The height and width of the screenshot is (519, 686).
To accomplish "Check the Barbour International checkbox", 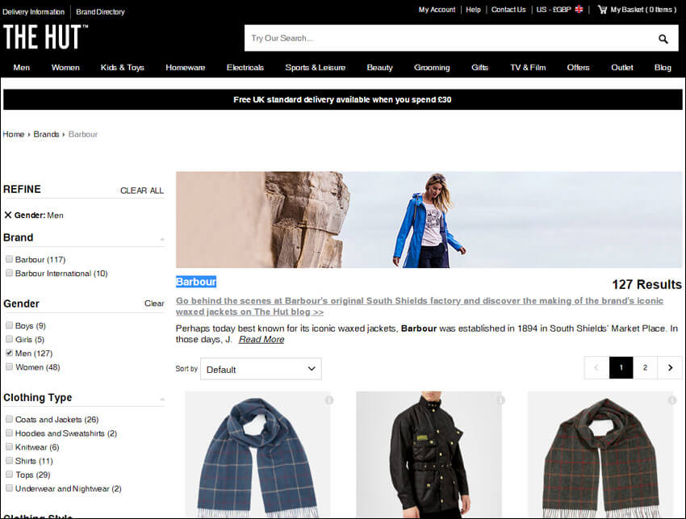I will (x=9, y=273).
